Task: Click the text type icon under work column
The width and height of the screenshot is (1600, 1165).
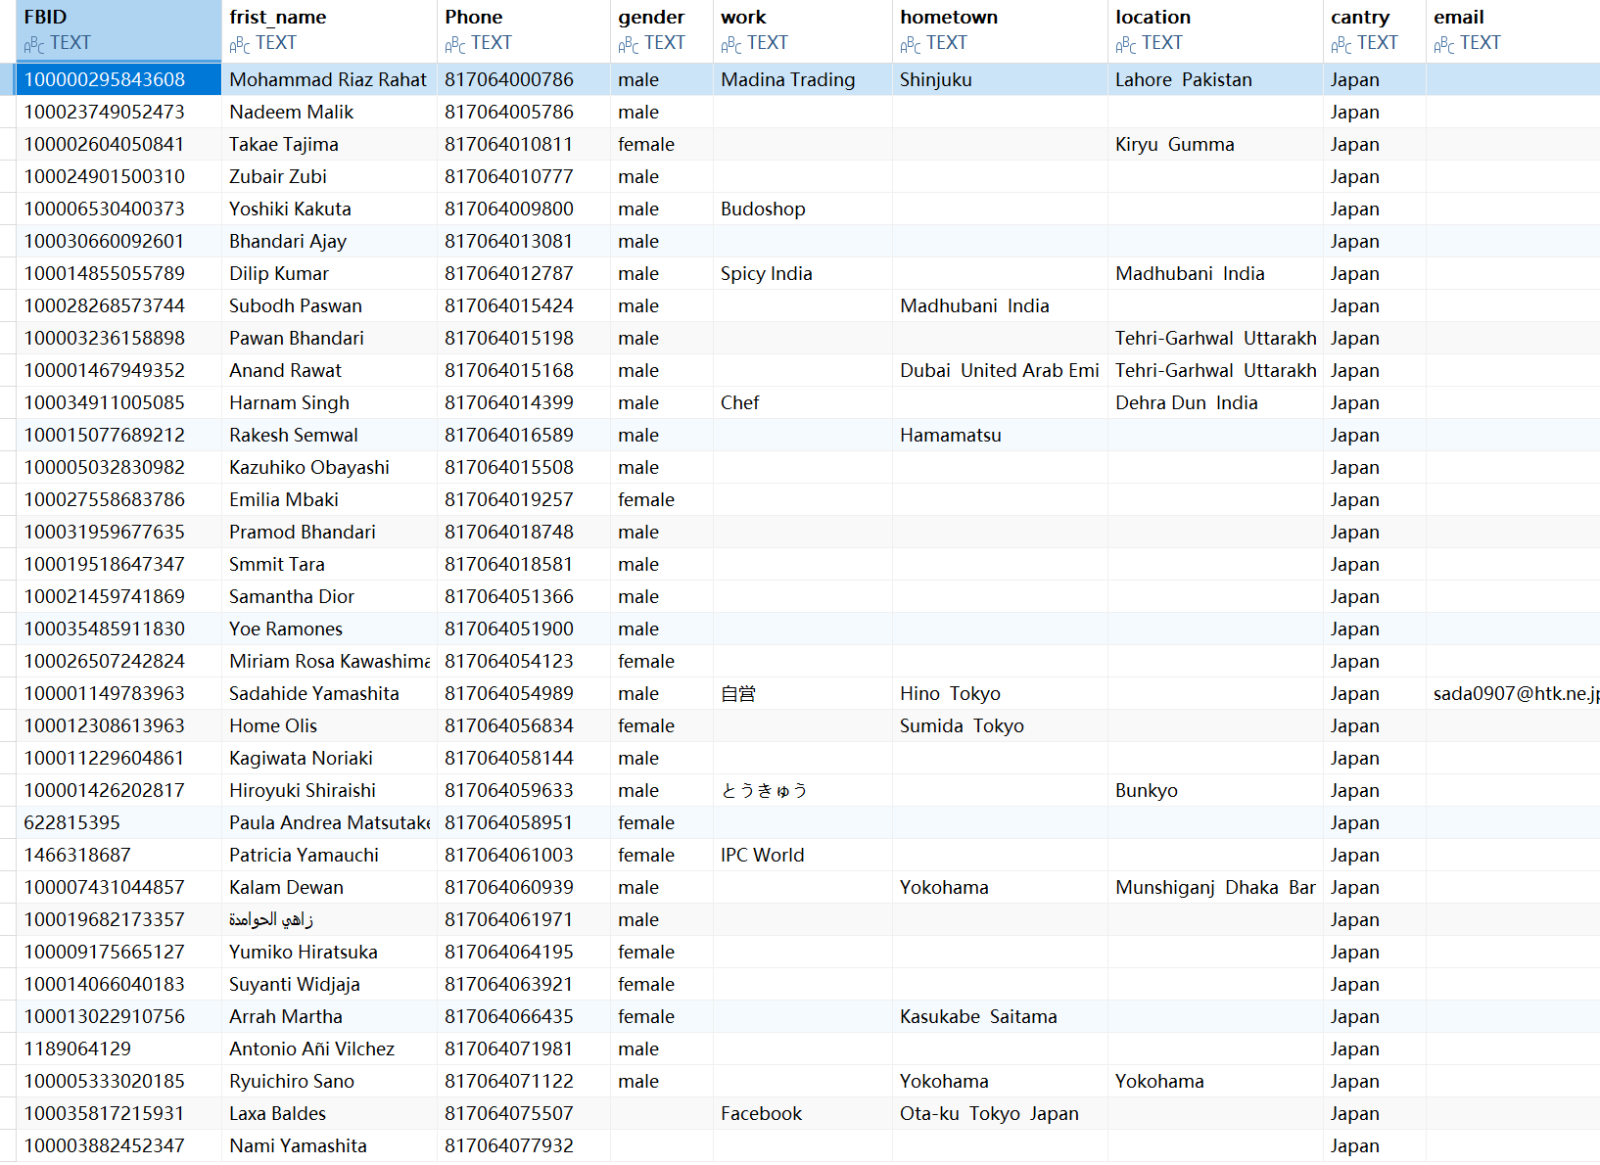Action: click(x=730, y=44)
